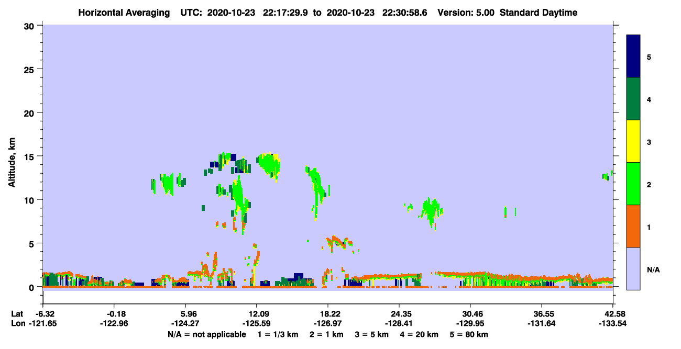Click the start time '22:17:29.9'

click(x=287, y=13)
